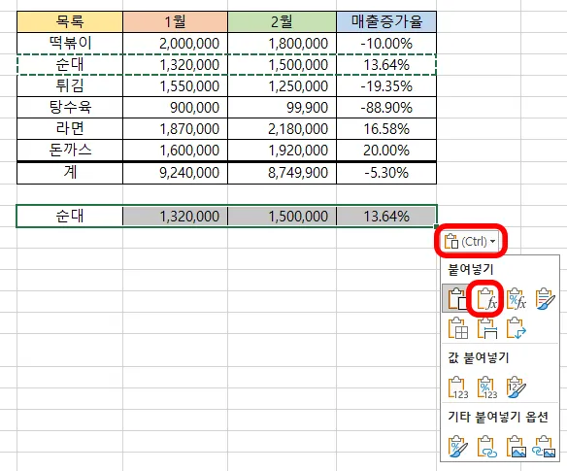Select the -10.00% cell
This screenshot has width=567, height=471.
coord(386,44)
